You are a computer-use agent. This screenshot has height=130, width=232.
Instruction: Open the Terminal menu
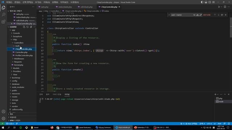coord(64,2)
